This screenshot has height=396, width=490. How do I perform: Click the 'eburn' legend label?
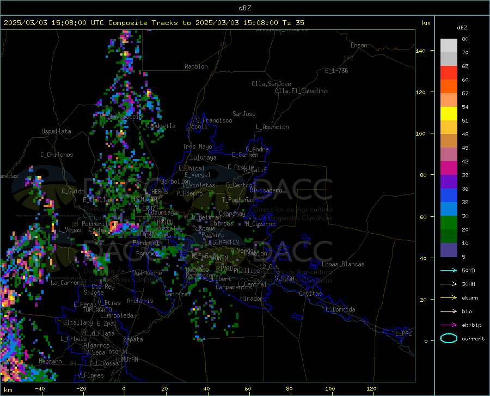pyautogui.click(x=470, y=298)
